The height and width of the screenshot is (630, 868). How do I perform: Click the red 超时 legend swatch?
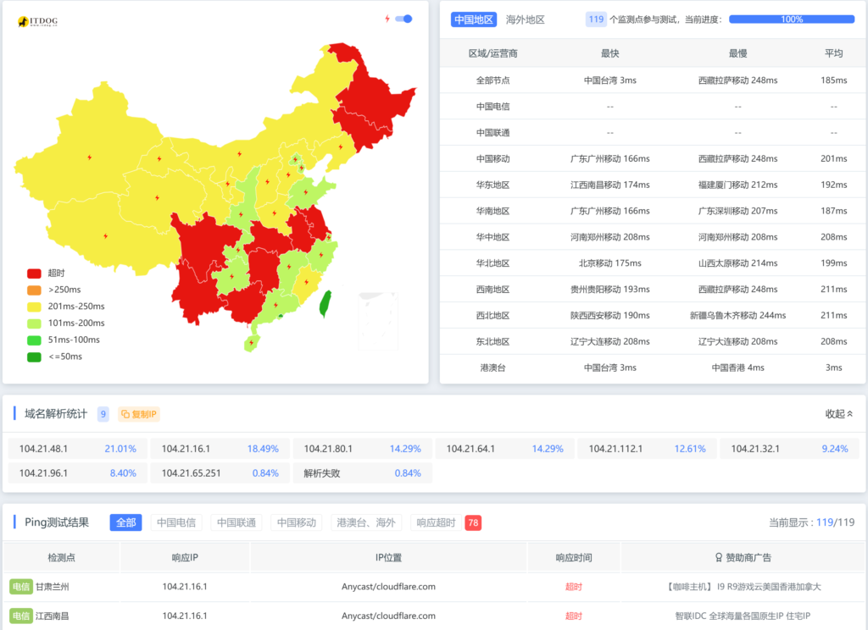coord(34,274)
